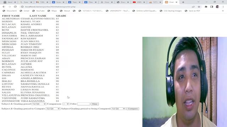Viewport: 227px width, 127px height.
Task: Switch to the Google how tab
Action: click(x=26, y=2)
